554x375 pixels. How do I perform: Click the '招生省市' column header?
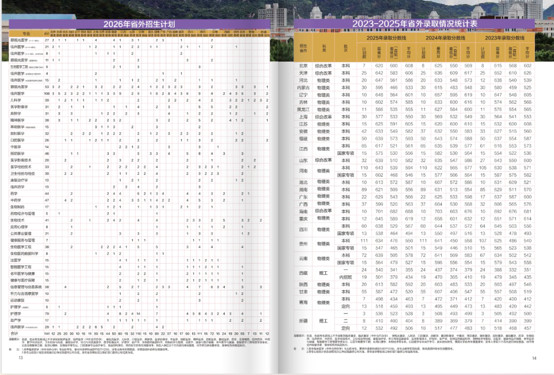[x=303, y=48]
